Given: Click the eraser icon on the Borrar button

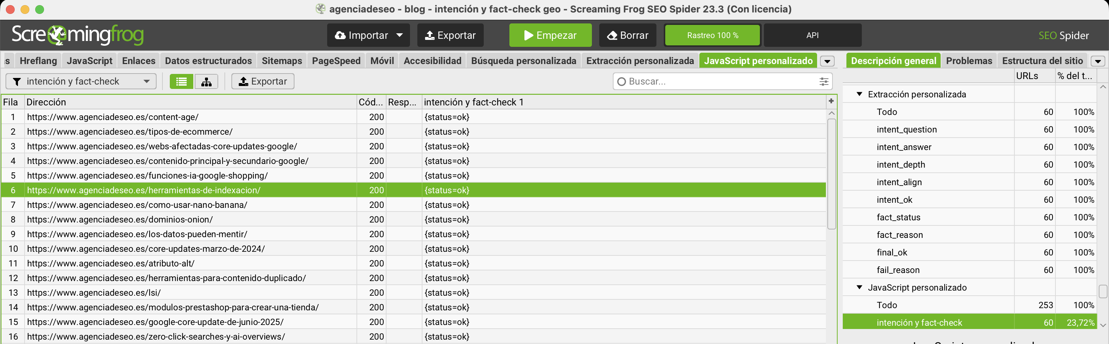Looking at the screenshot, I should click(611, 35).
